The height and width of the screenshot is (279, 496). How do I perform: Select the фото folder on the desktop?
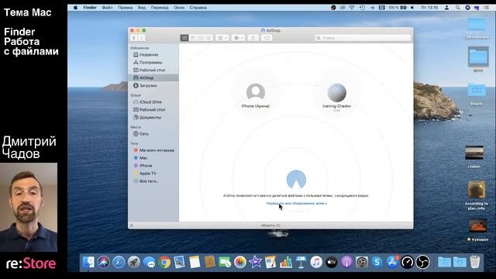pyautogui.click(x=478, y=57)
